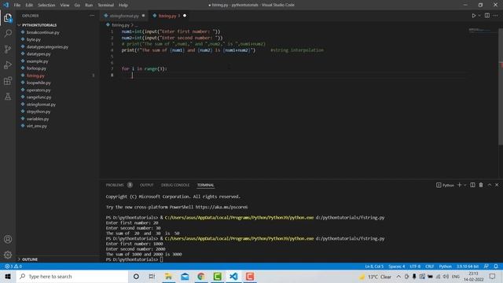Open the run button dropdown arrow
This screenshot has width=503, height=283.
(x=479, y=16)
